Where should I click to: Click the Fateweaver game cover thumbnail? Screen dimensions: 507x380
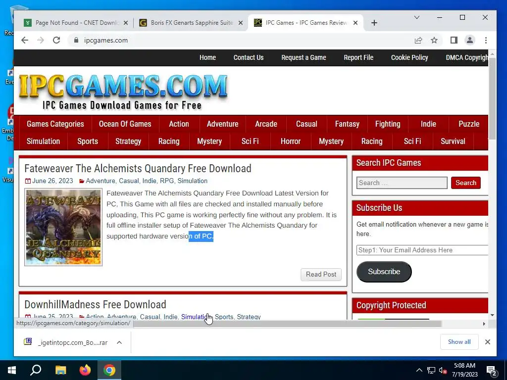point(63,228)
